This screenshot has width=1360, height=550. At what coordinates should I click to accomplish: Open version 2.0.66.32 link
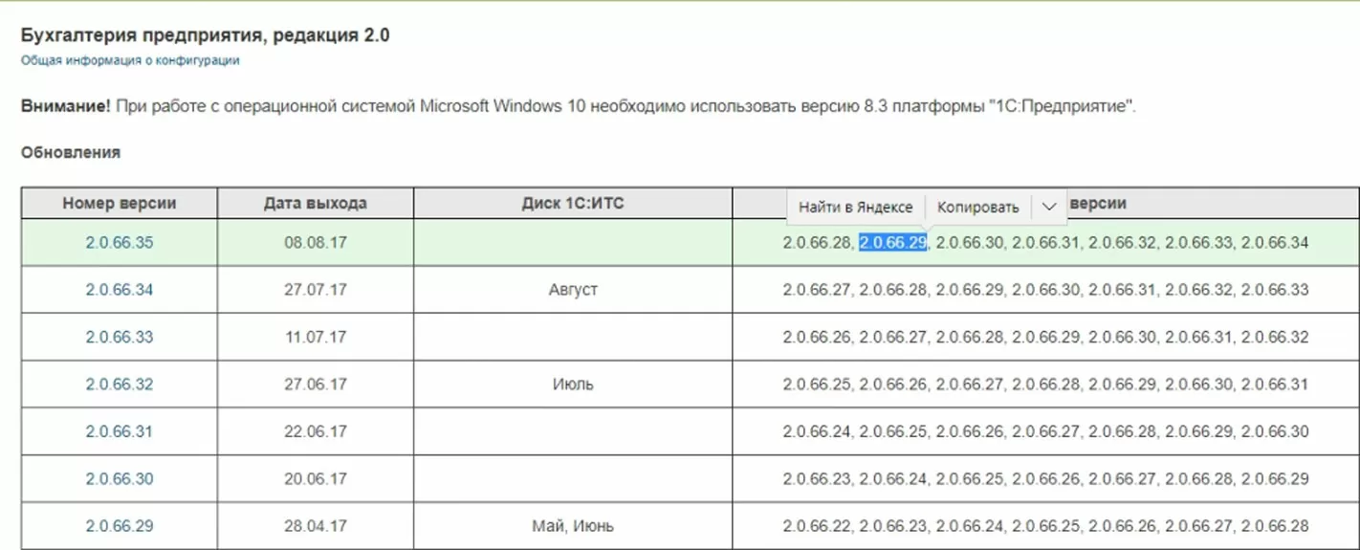point(119,385)
